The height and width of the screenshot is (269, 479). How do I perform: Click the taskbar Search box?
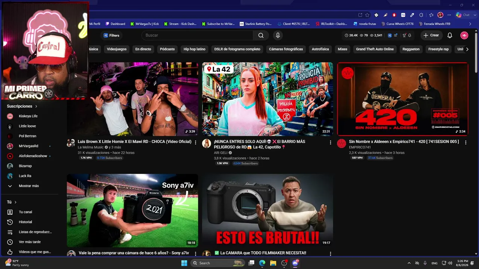coord(217,263)
